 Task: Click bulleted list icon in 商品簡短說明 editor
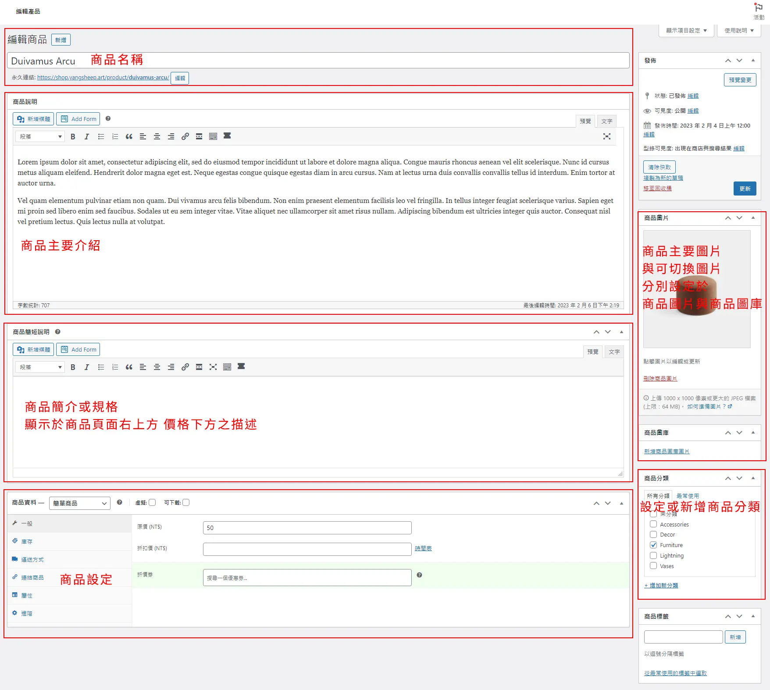[101, 367]
